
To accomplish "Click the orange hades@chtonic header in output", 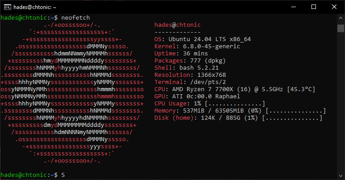I will [x=177, y=25].
